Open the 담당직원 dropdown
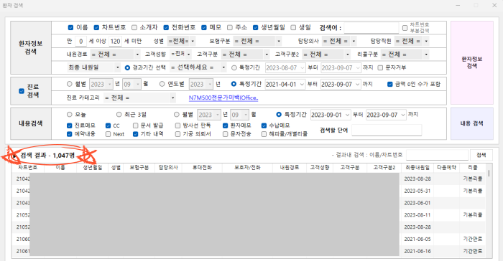 tap(412, 41)
